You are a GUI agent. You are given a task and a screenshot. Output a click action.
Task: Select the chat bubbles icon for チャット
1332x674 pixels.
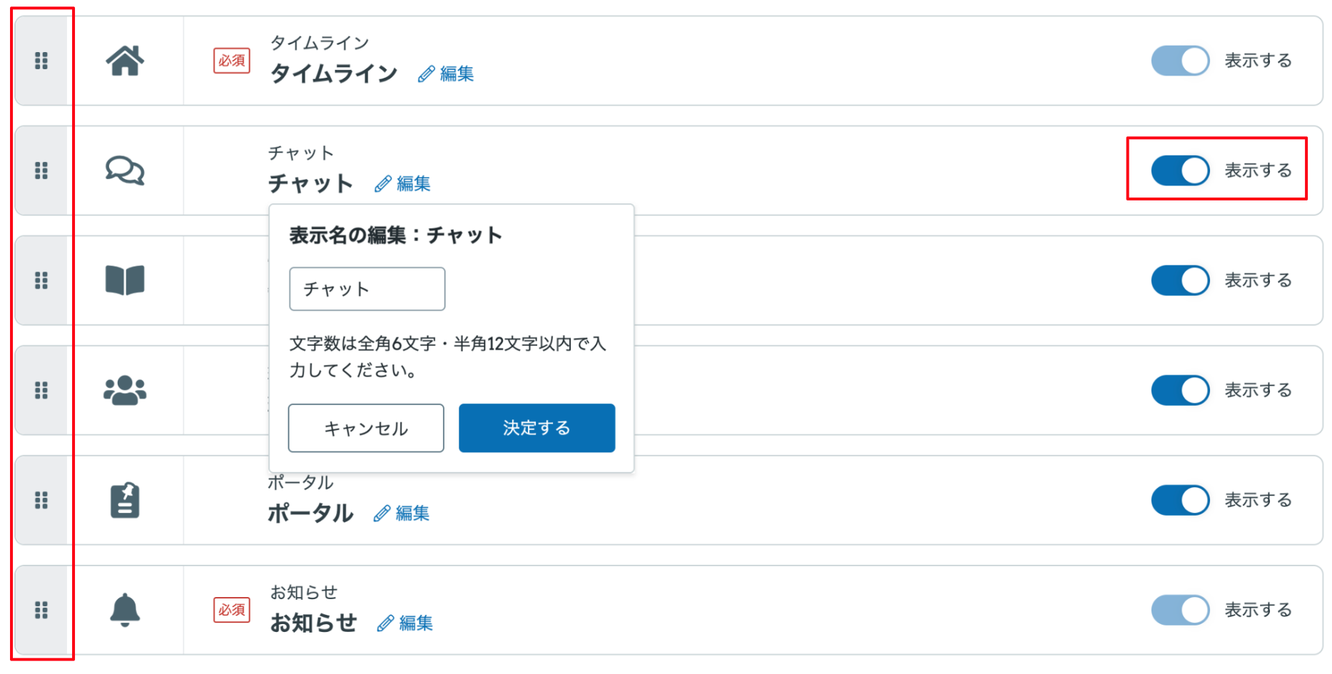click(126, 170)
